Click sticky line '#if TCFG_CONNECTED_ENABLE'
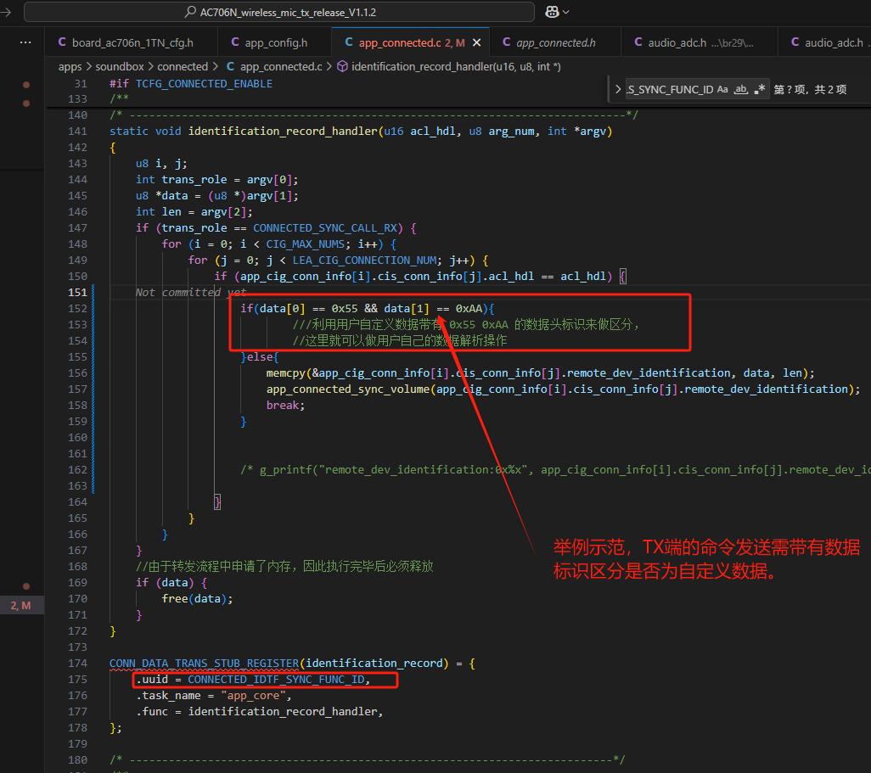This screenshot has width=871, height=773. click(191, 84)
